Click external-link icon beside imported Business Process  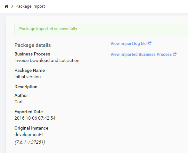pyautogui.click(x=175, y=54)
